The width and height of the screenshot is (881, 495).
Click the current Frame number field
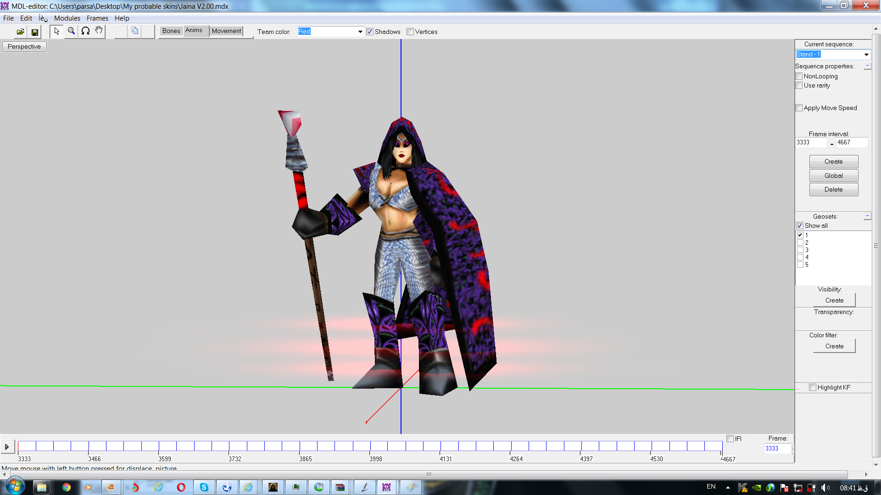click(x=778, y=448)
